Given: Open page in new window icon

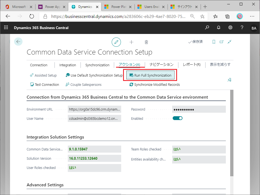Looking at the screenshot, I should 222,42.
